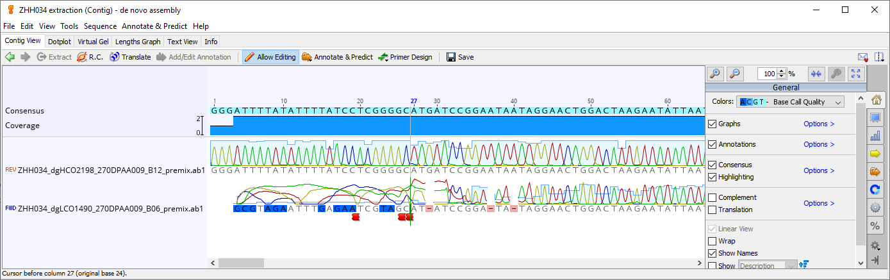This screenshot has width=890, height=280.
Task: Uncheck the Graphs checkbox
Action: point(712,124)
